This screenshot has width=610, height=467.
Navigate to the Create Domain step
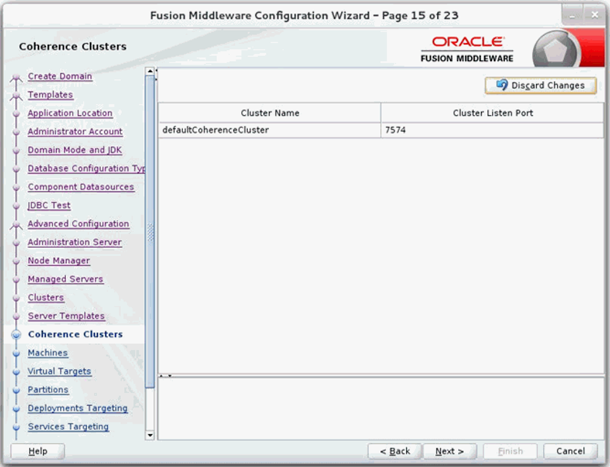pyautogui.click(x=60, y=76)
